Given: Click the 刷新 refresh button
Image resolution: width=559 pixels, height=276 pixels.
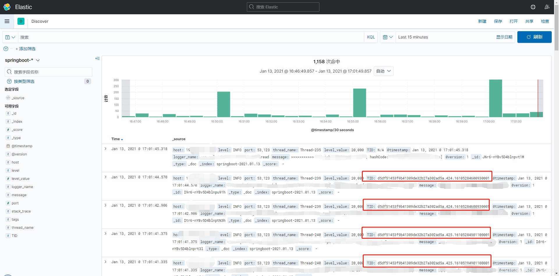Looking at the screenshot, I should click(x=534, y=37).
